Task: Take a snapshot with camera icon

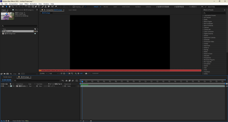Action: (86, 73)
